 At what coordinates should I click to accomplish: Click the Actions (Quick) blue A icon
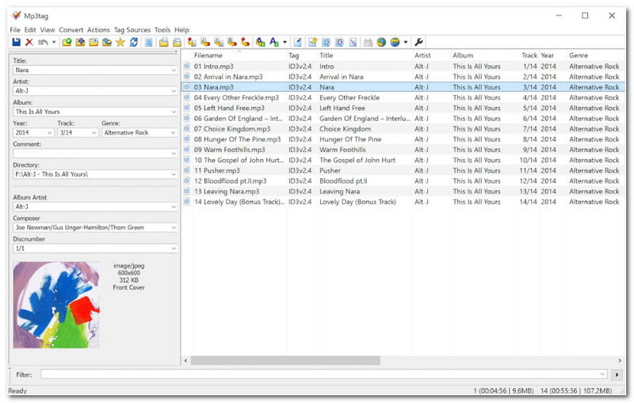(274, 42)
